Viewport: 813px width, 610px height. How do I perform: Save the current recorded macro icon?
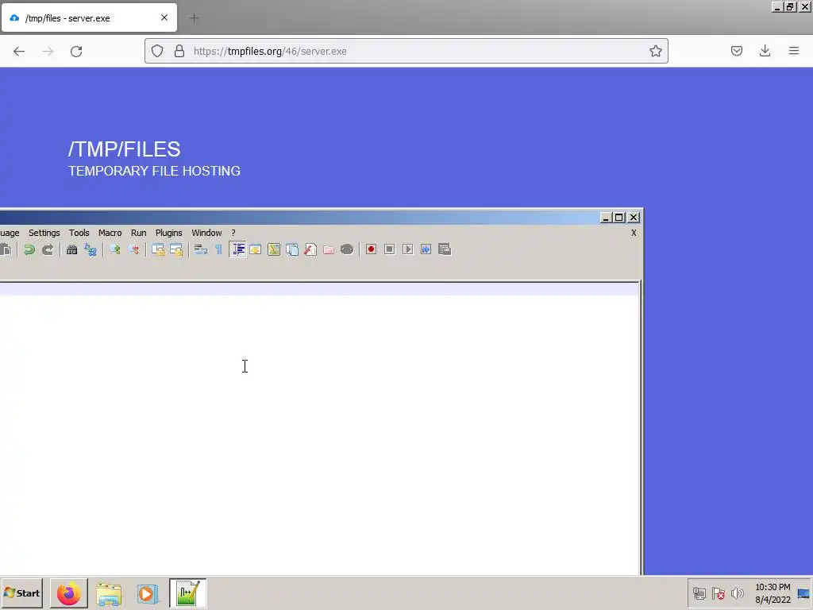tap(445, 250)
